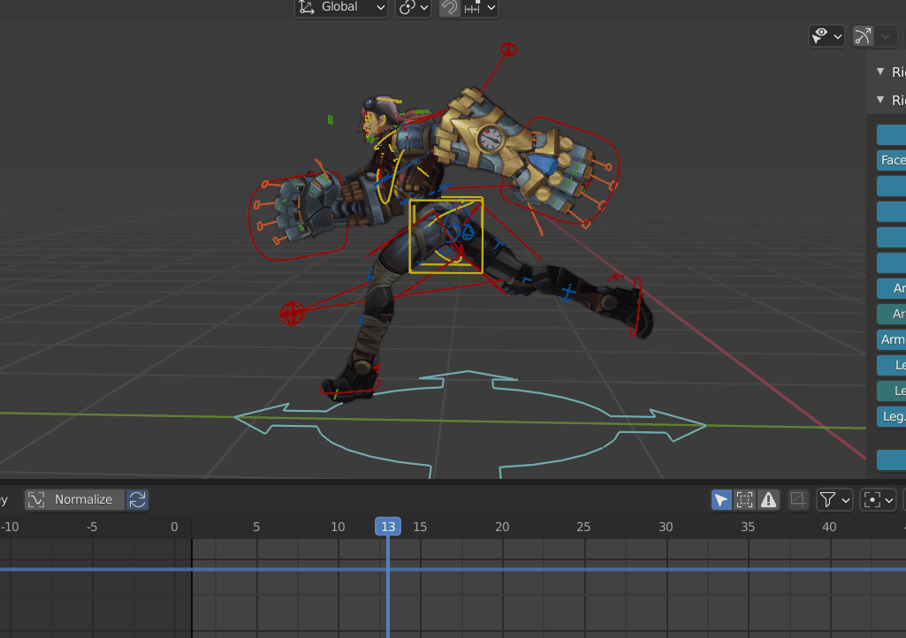Click the blue Le rig layer button
906x638 pixels.
892,365
